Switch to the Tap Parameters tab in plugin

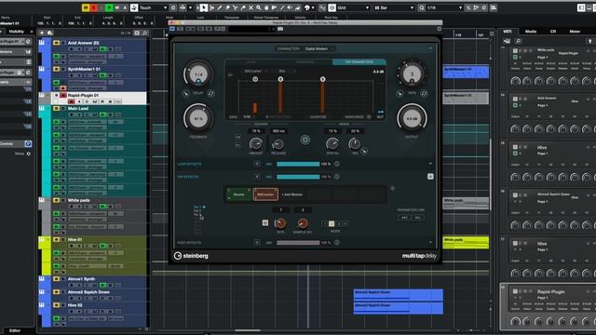[x=359, y=62]
